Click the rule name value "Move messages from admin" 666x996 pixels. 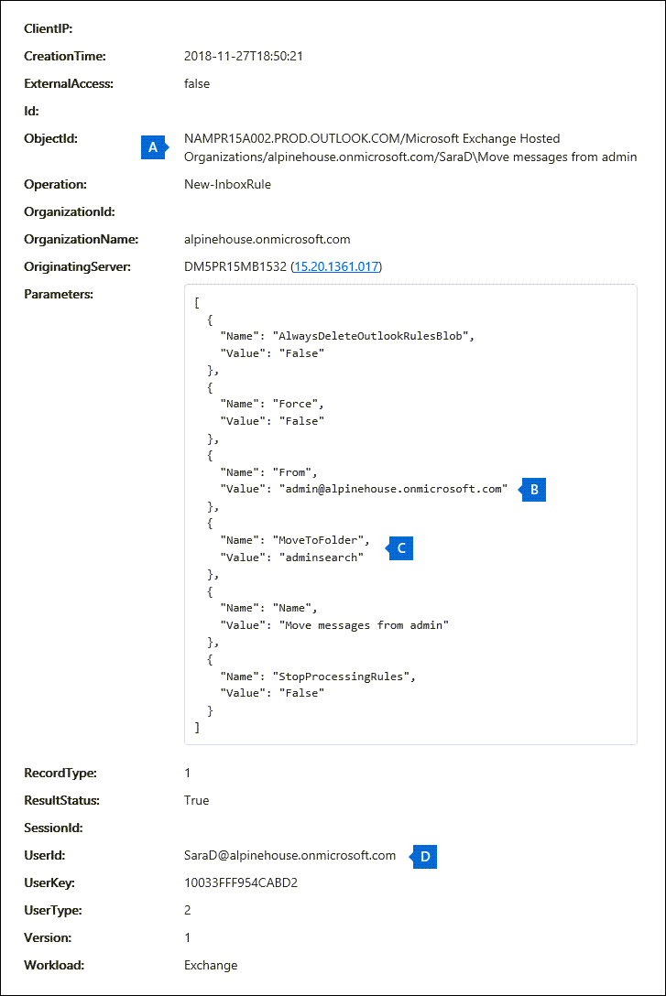click(364, 625)
